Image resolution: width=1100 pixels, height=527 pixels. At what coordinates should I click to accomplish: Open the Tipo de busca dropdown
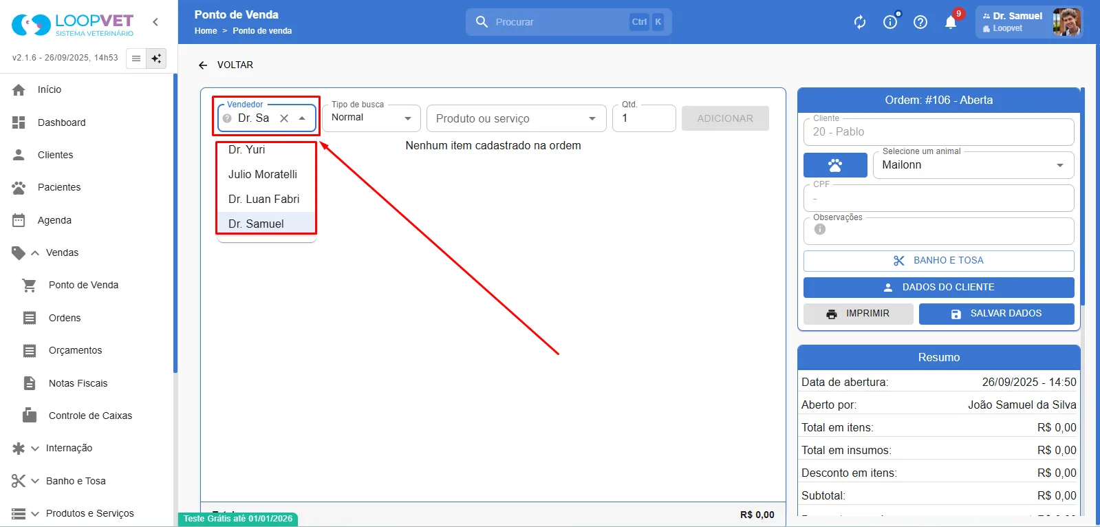coord(371,118)
